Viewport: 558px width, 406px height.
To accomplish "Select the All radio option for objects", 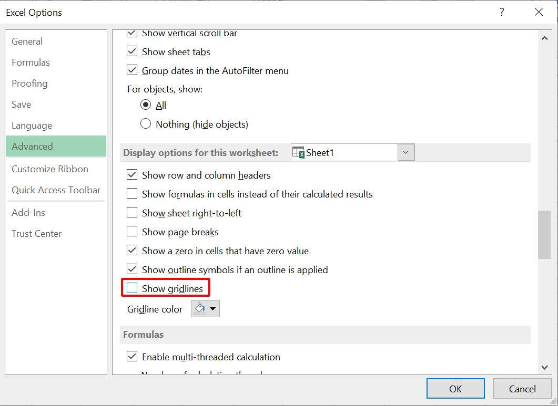I will point(145,105).
